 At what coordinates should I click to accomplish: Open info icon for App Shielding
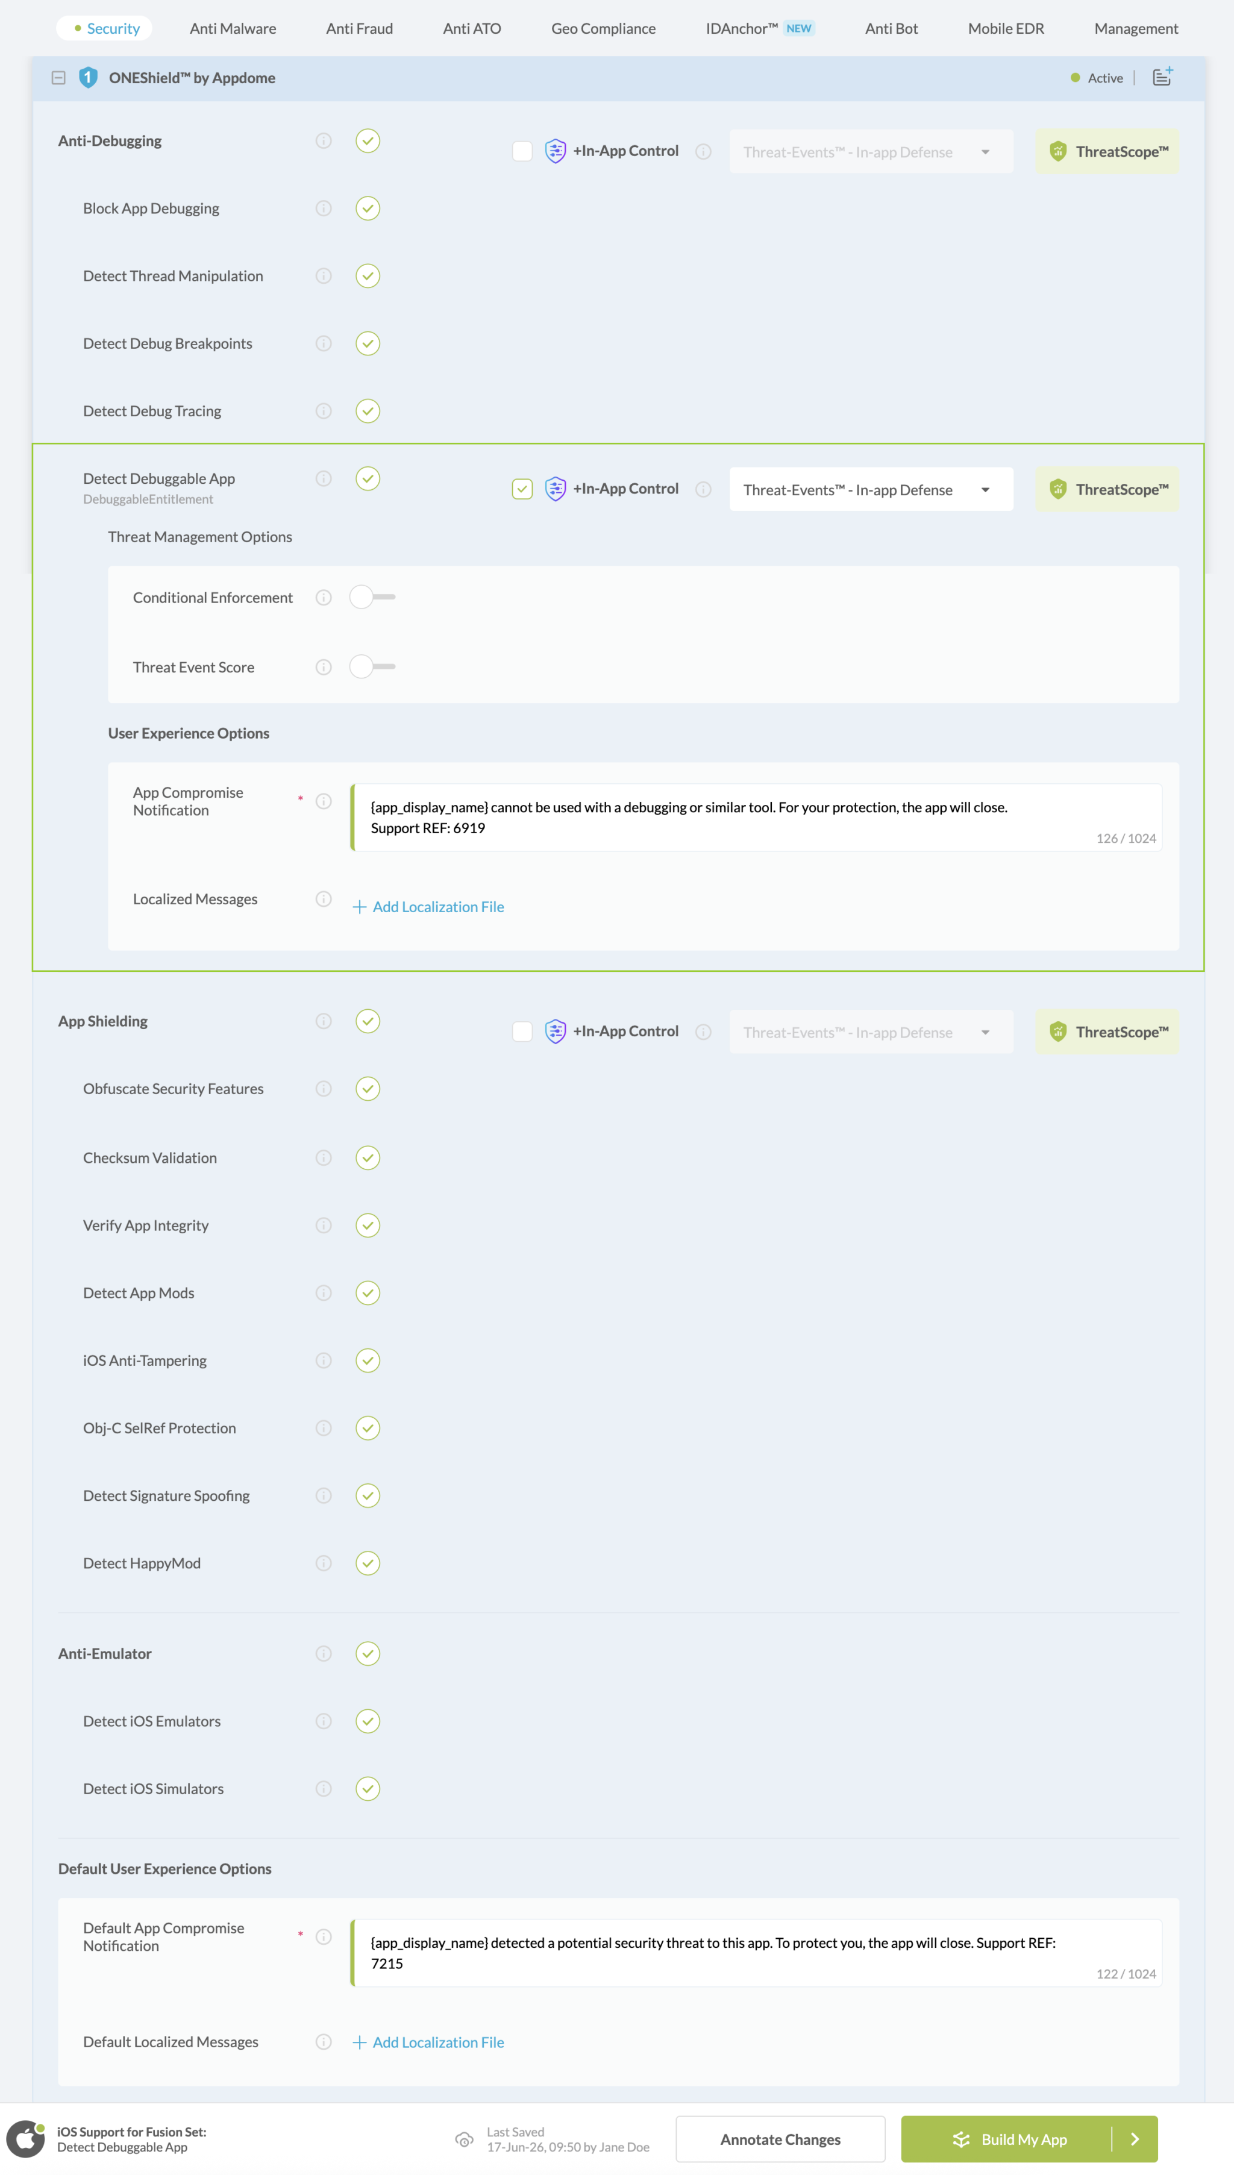pyautogui.click(x=324, y=1021)
